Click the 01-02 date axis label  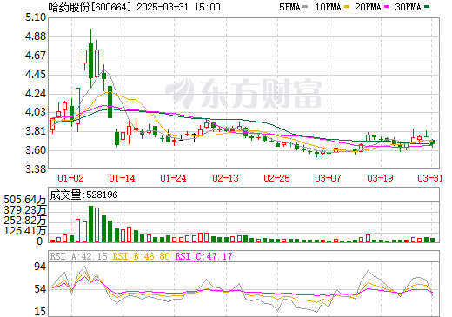click(70, 178)
